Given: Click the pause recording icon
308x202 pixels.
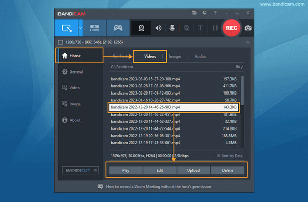Looking at the screenshot, I should coord(215,28).
